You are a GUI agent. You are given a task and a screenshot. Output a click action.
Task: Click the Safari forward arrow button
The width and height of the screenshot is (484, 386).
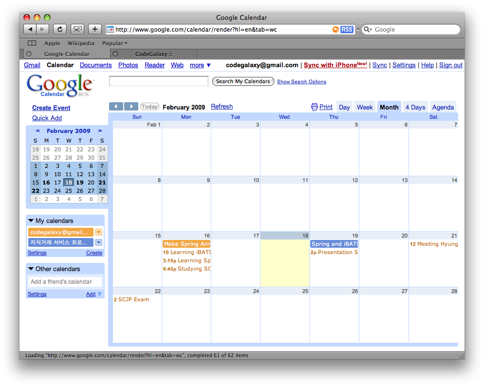(42, 29)
